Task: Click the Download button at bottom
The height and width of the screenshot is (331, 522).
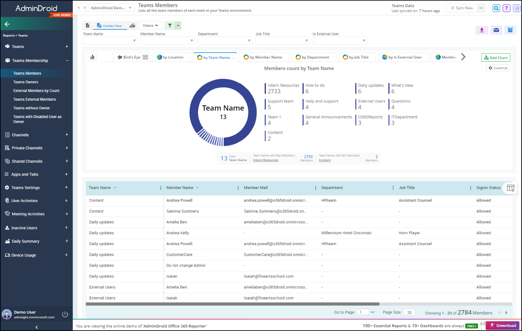Action: point(503,325)
